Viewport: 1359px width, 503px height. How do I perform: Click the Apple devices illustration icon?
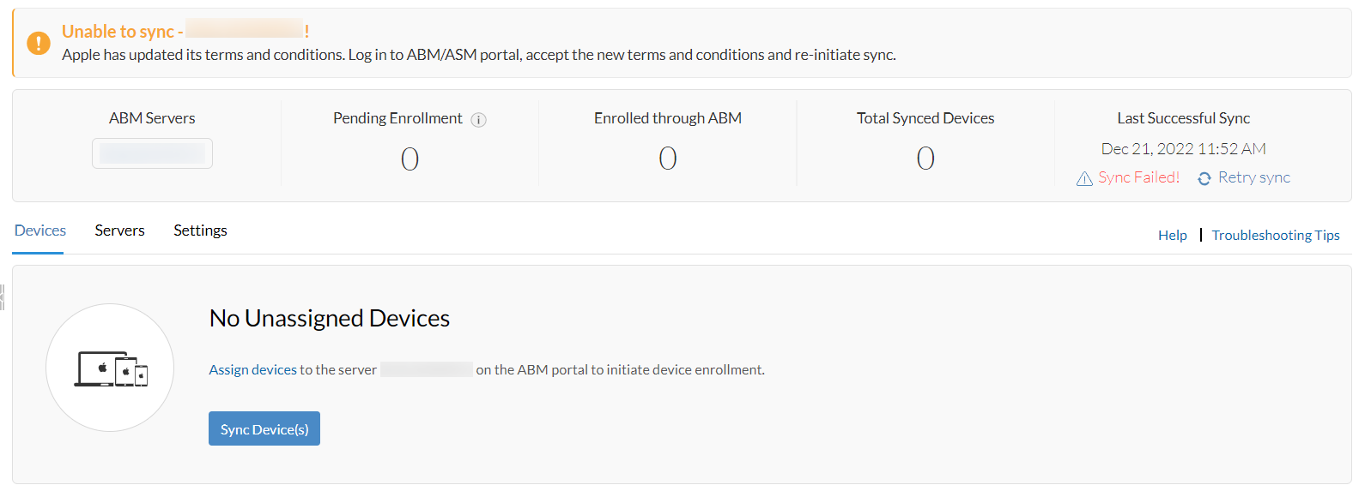[x=110, y=368]
